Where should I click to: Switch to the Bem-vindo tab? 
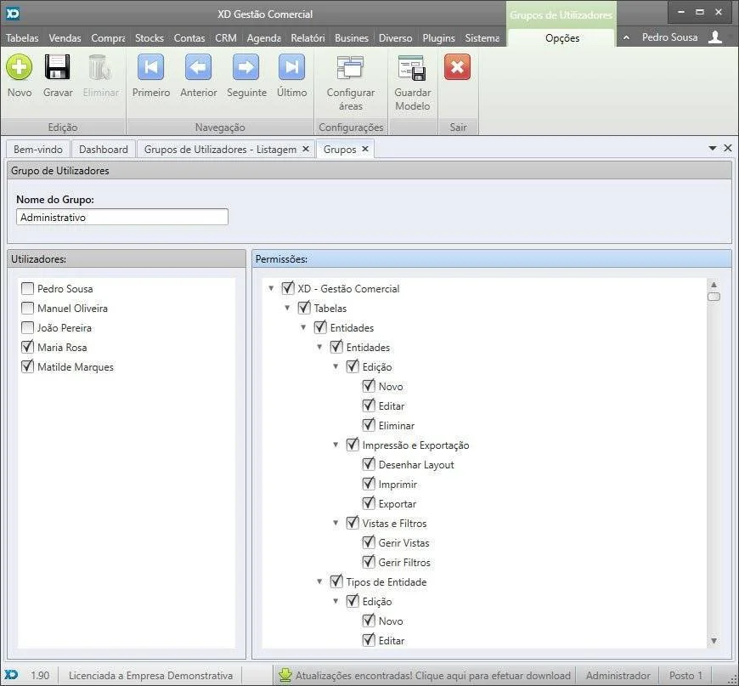[38, 149]
